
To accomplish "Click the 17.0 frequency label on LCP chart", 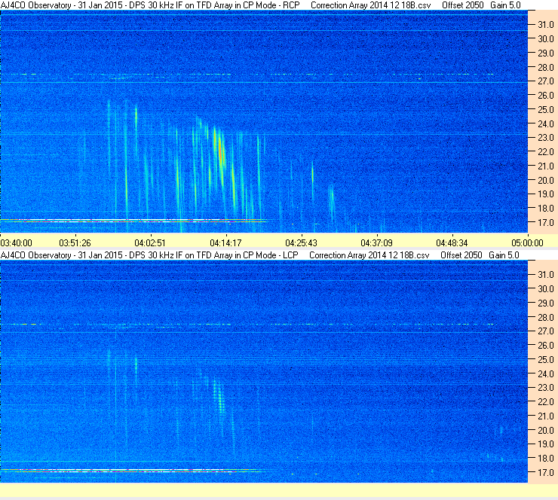I will point(546,473).
